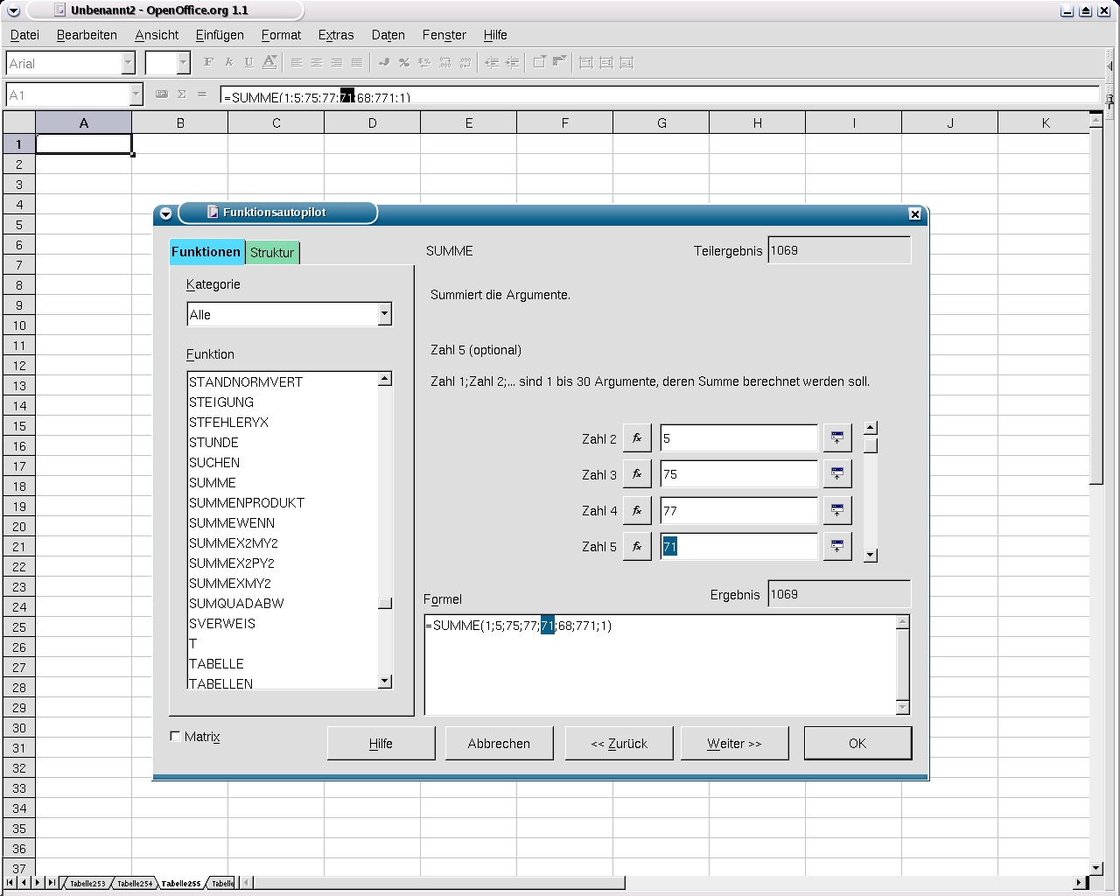Select the Tabelle254 sheet tab
1120x896 pixels.
click(135, 884)
